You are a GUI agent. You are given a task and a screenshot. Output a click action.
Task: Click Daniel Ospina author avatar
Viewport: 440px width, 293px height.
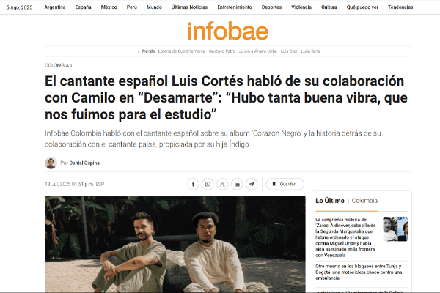point(51,163)
